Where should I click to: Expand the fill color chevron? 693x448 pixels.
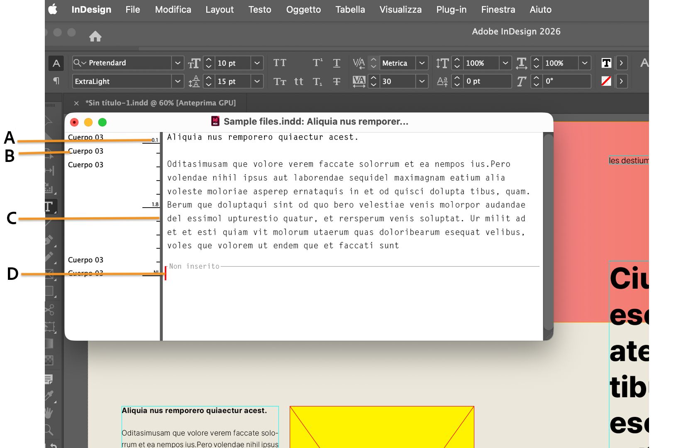click(621, 63)
